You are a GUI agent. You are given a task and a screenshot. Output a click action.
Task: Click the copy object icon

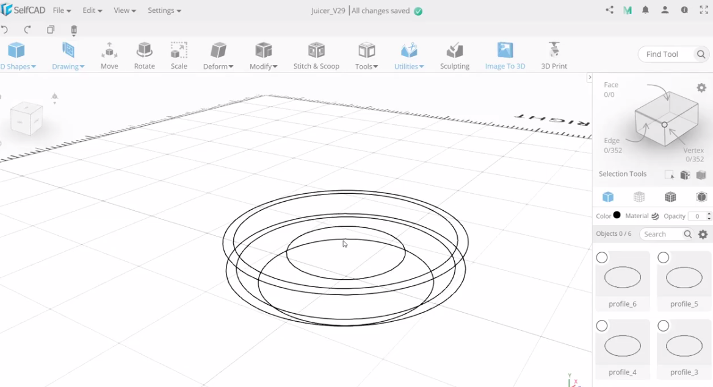pos(51,30)
